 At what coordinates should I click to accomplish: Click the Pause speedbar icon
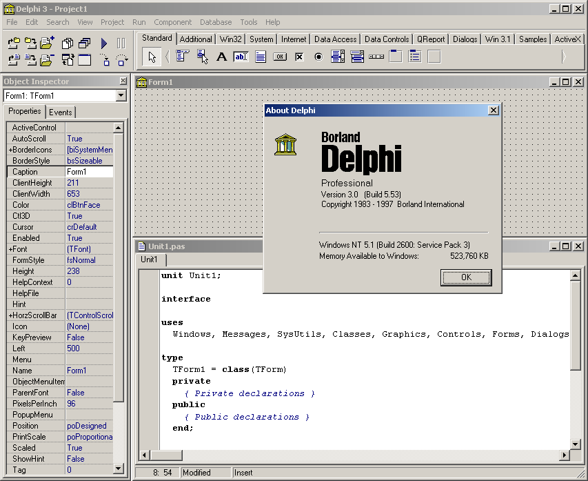[121, 43]
